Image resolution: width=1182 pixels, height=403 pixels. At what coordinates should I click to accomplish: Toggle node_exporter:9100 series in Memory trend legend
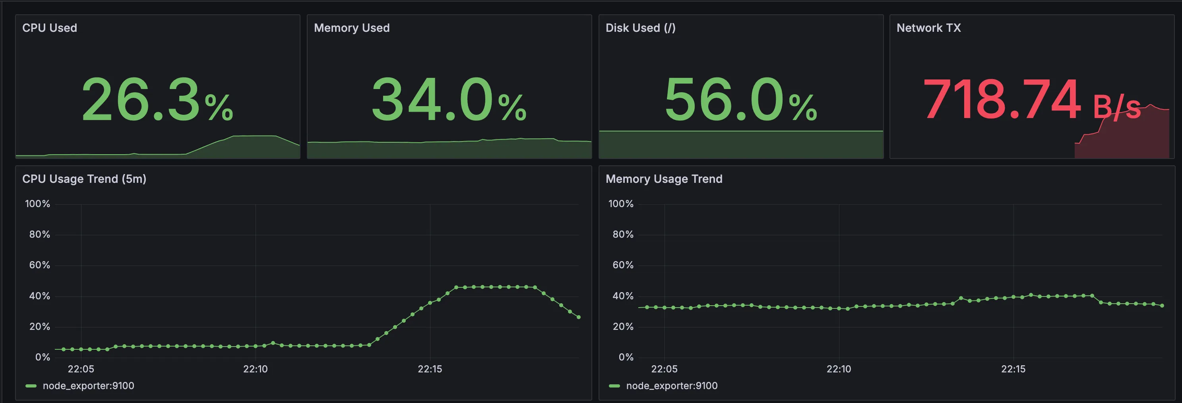click(x=672, y=386)
